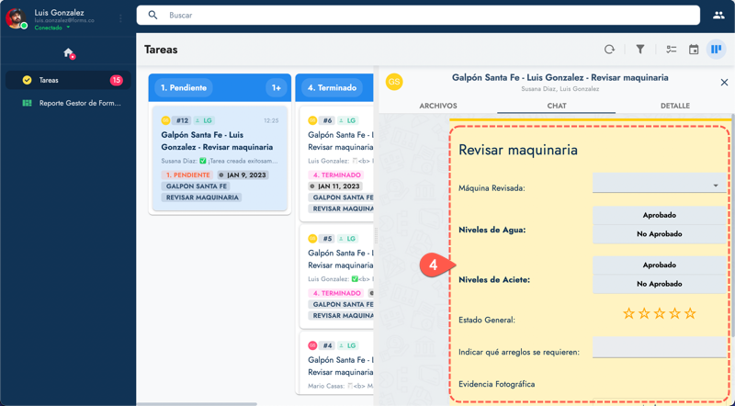Open the vertical dots menu beside Luis Gonzalez
This screenshot has height=406, width=735.
pyautogui.click(x=120, y=18)
